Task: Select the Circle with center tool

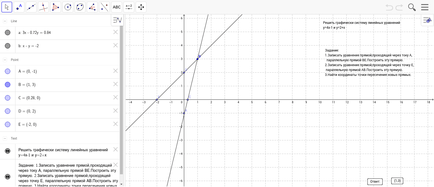Action: 68,7
